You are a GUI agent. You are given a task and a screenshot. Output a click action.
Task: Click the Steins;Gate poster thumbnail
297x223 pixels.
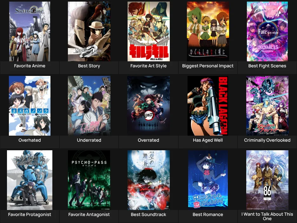pos(30,31)
